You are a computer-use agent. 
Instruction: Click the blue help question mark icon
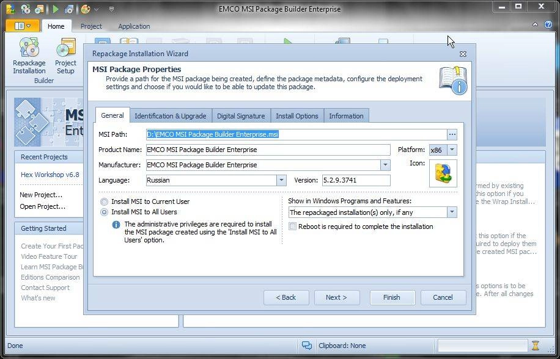click(x=548, y=24)
